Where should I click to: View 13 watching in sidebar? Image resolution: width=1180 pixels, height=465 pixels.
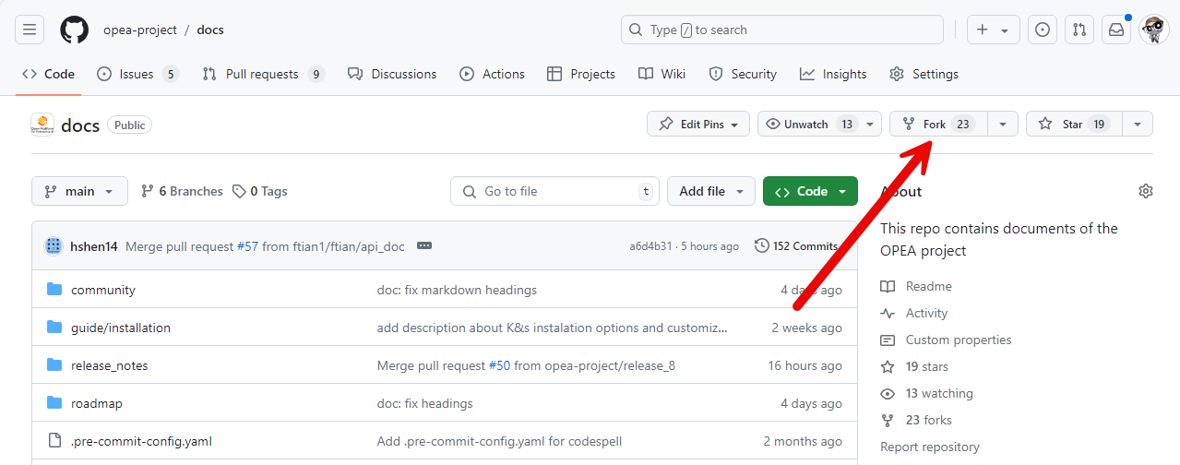[x=926, y=393]
